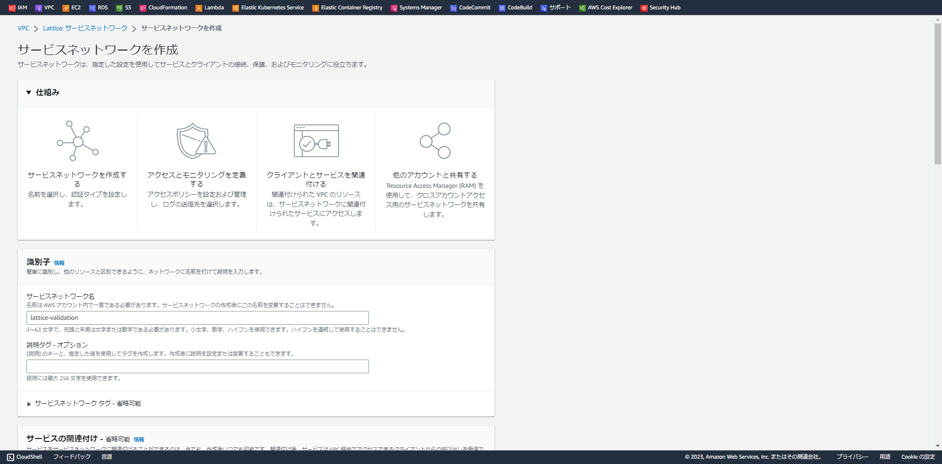Open the RDS service shortcut icon

point(92,8)
